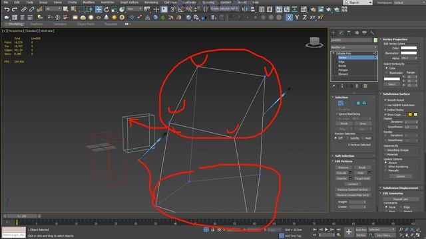This screenshot has width=426, height=239.
Task: Choose the Select Object tool
Action: coord(65,9)
